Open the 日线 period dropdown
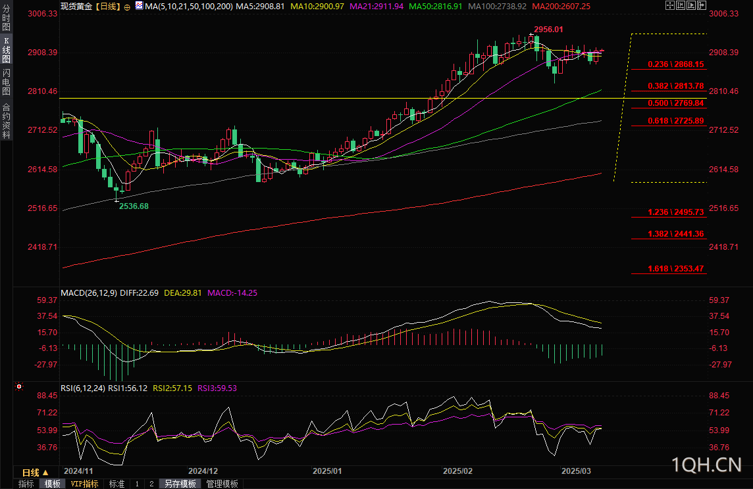The image size is (753, 489). [x=36, y=473]
